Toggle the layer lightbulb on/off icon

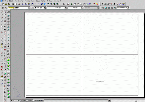9,8
